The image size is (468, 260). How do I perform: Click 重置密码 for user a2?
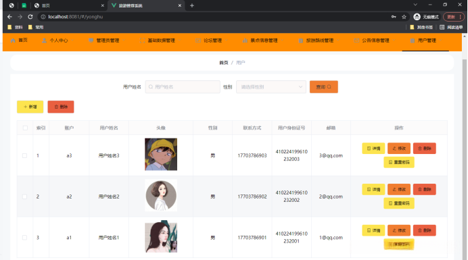pyautogui.click(x=399, y=203)
